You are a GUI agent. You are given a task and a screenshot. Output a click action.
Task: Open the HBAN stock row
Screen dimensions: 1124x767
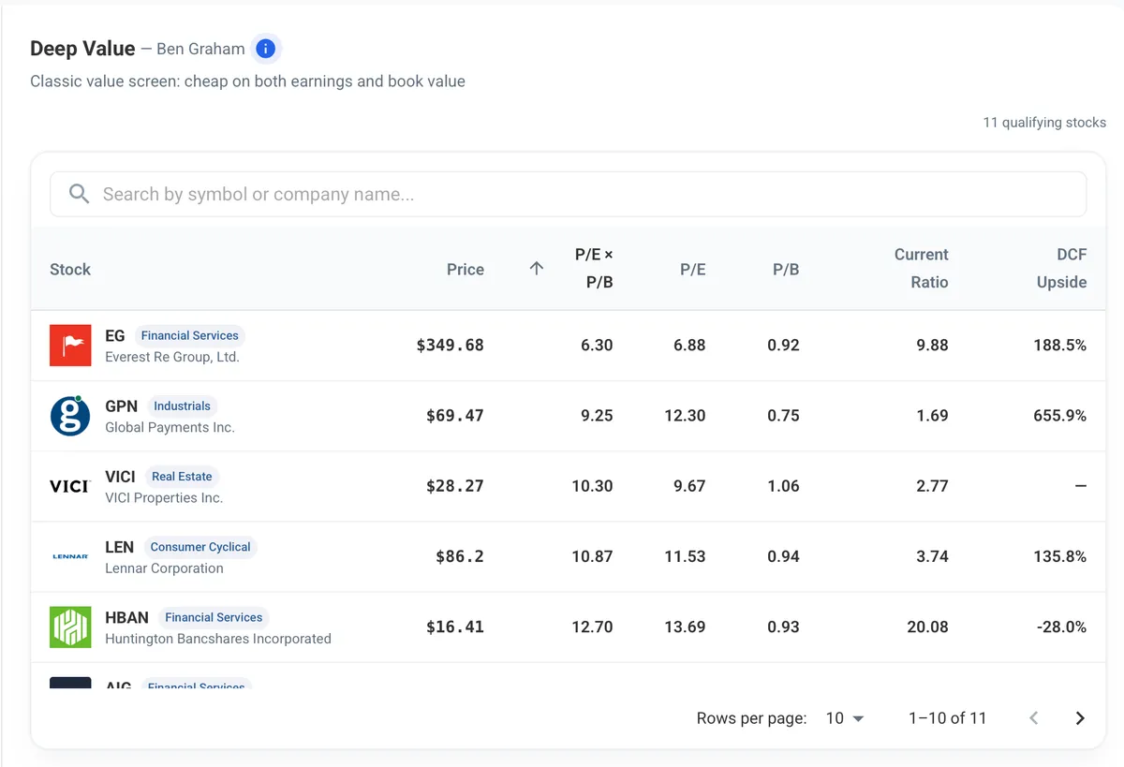coord(569,627)
